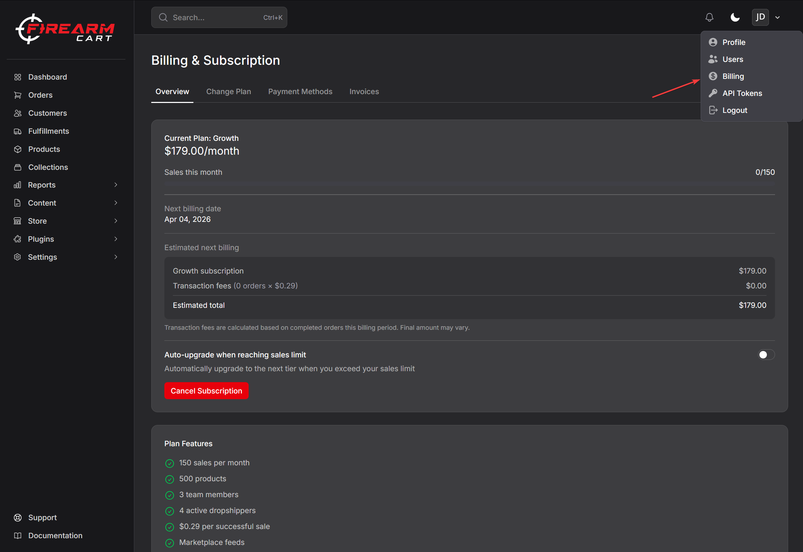
Task: Click the Settings gear icon
Action: click(x=17, y=257)
